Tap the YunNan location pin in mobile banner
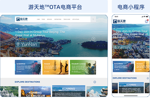 [x=115, y=47]
